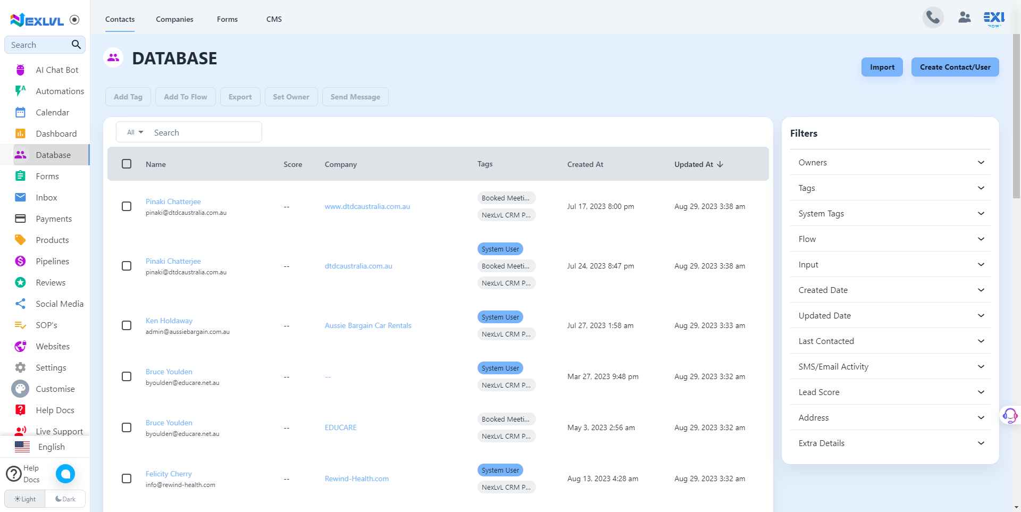The height and width of the screenshot is (512, 1021).
Task: Select checkbox for Bruce Youlden Mar 27 row
Action: click(127, 376)
